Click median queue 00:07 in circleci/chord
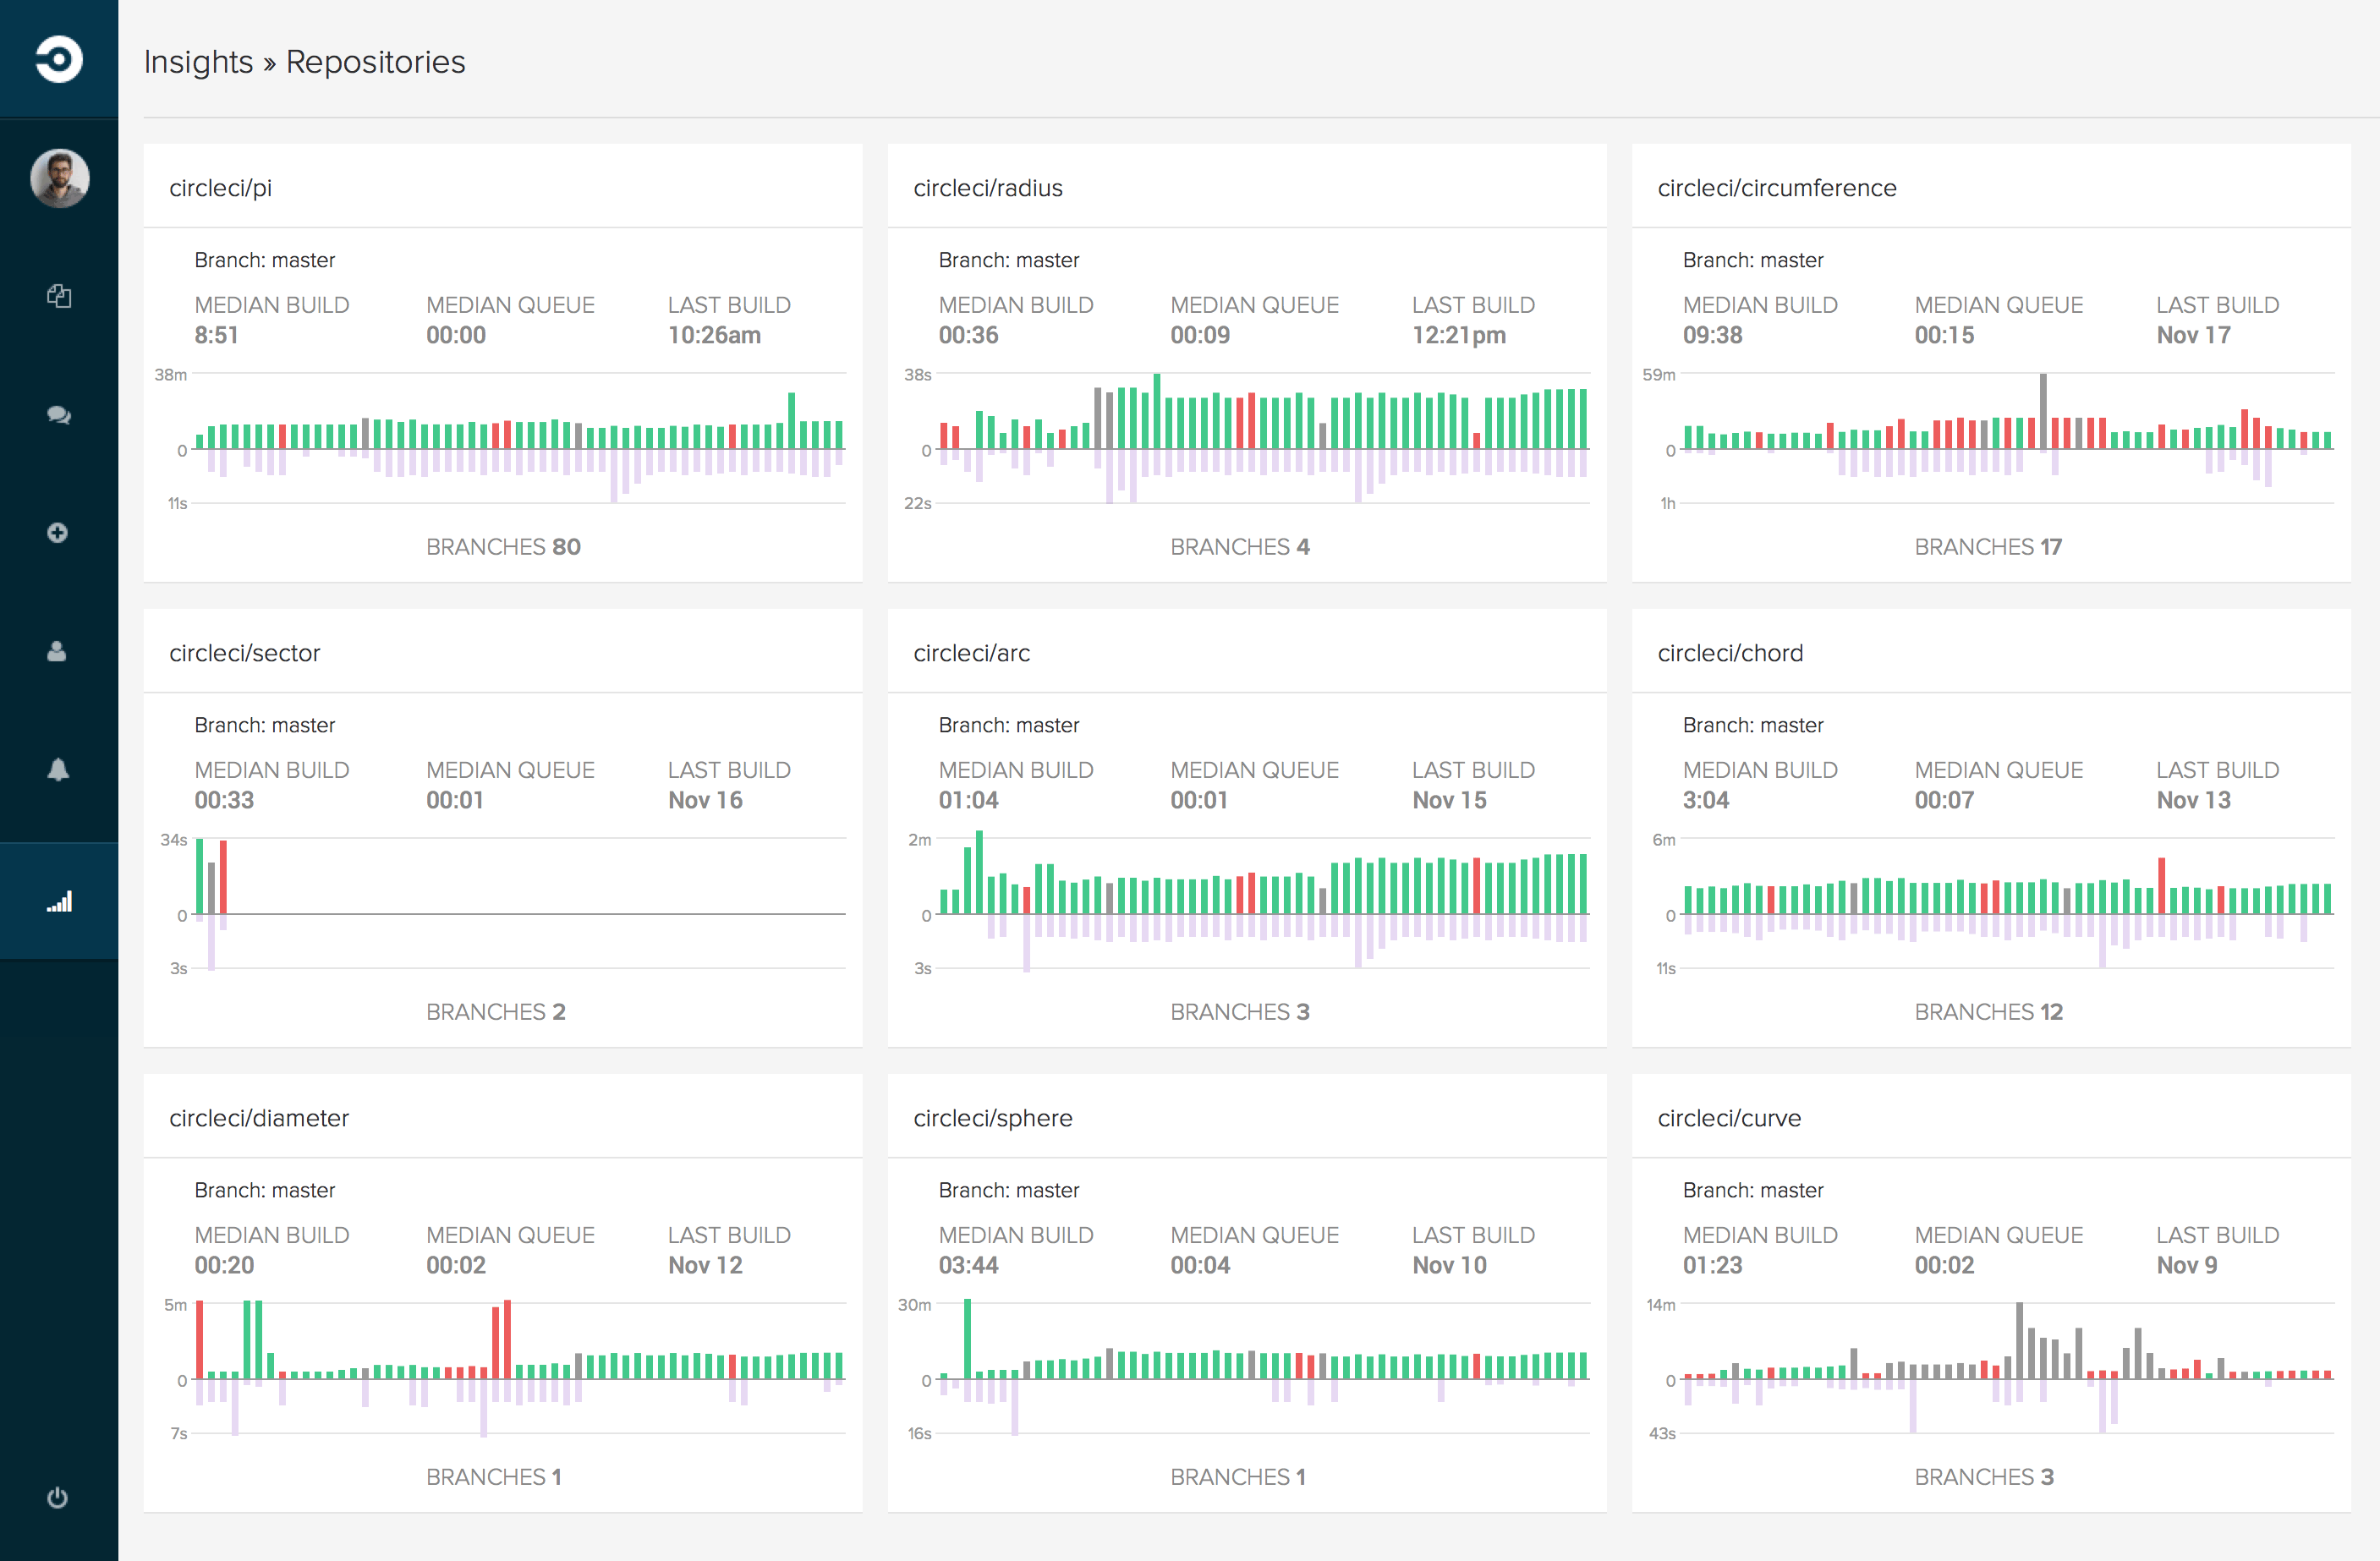2380x1561 pixels. pyautogui.click(x=1944, y=800)
